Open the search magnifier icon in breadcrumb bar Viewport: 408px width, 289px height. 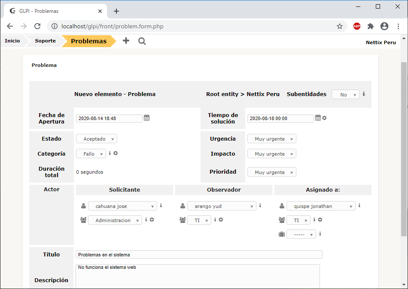(x=142, y=41)
